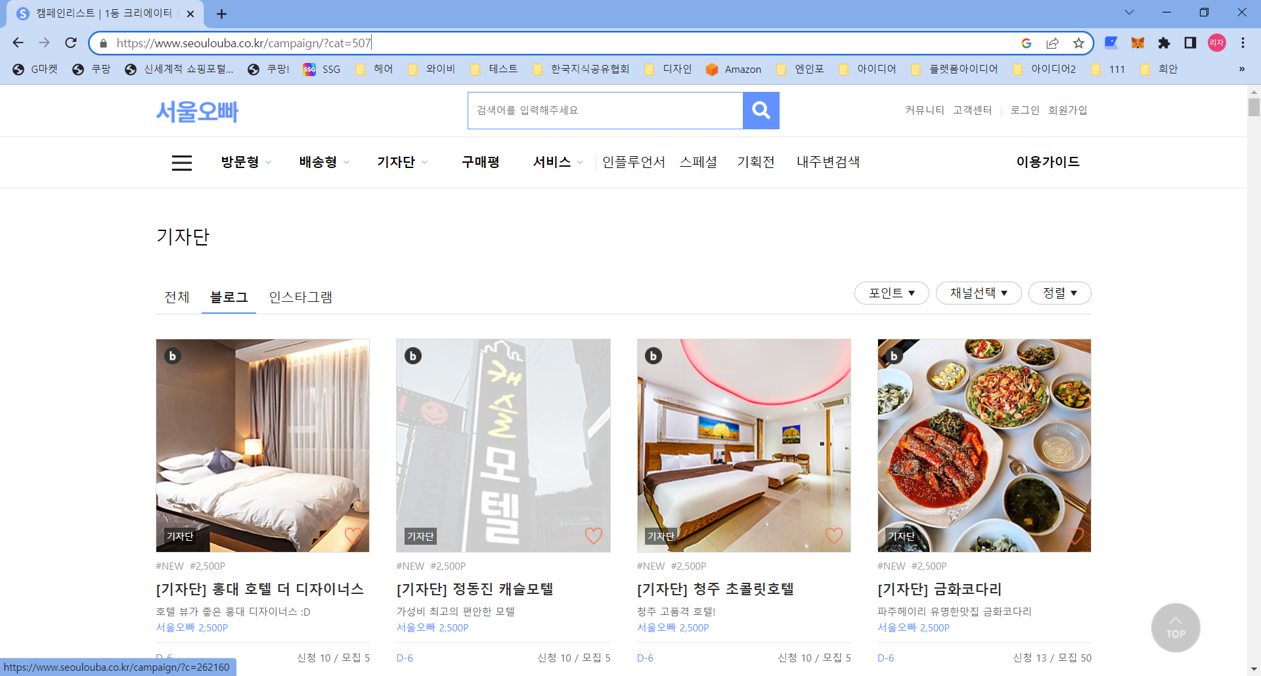Click the blue extension icon beside bookmark star

pyautogui.click(x=1111, y=43)
